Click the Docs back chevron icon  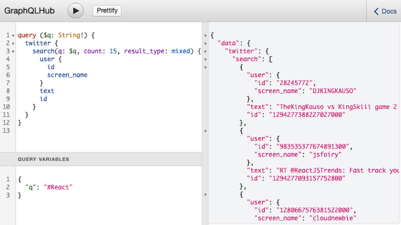click(376, 11)
